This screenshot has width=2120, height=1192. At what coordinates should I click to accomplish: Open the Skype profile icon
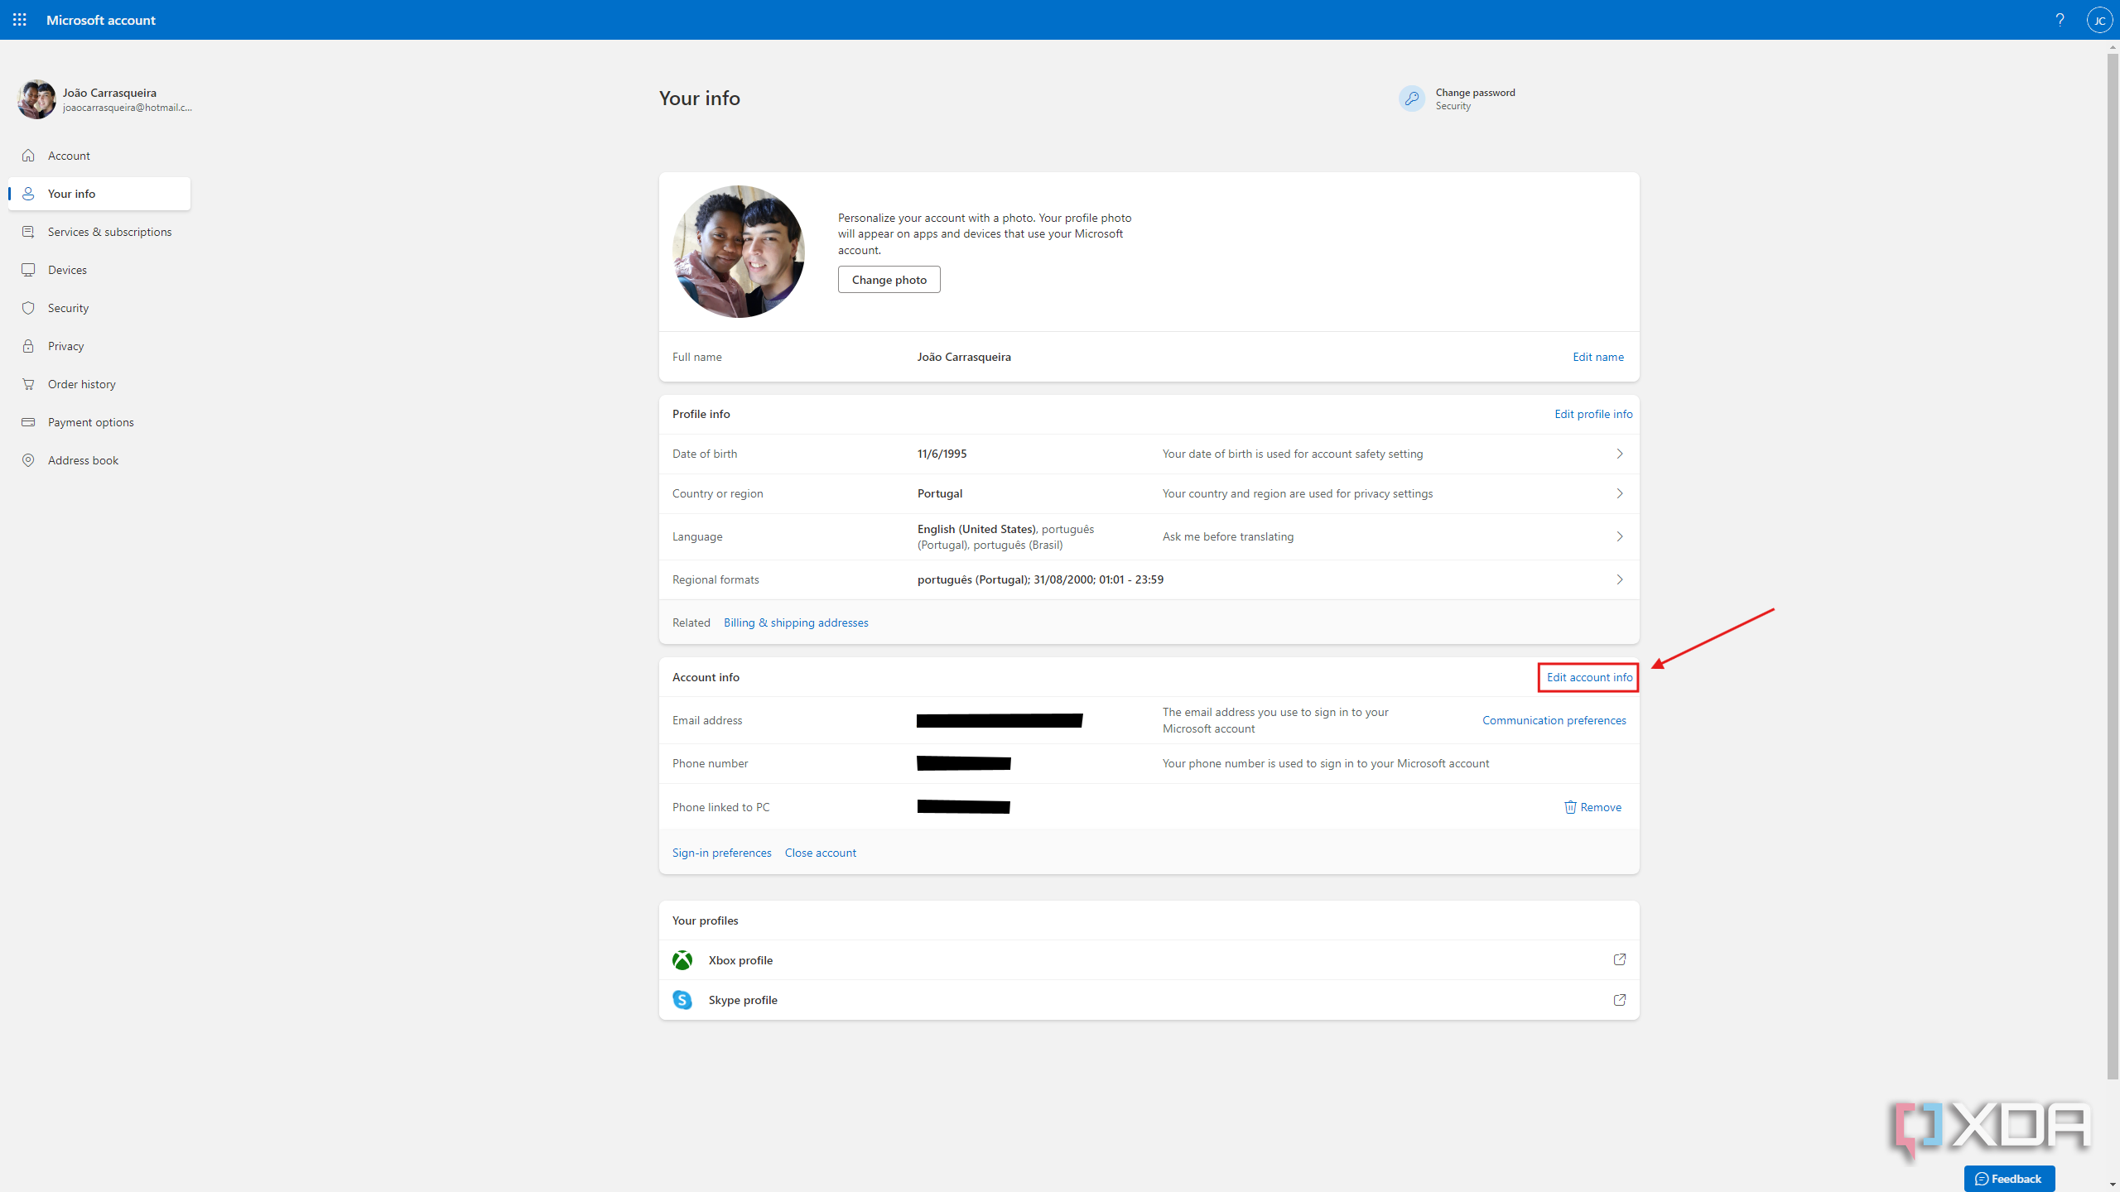(x=682, y=999)
